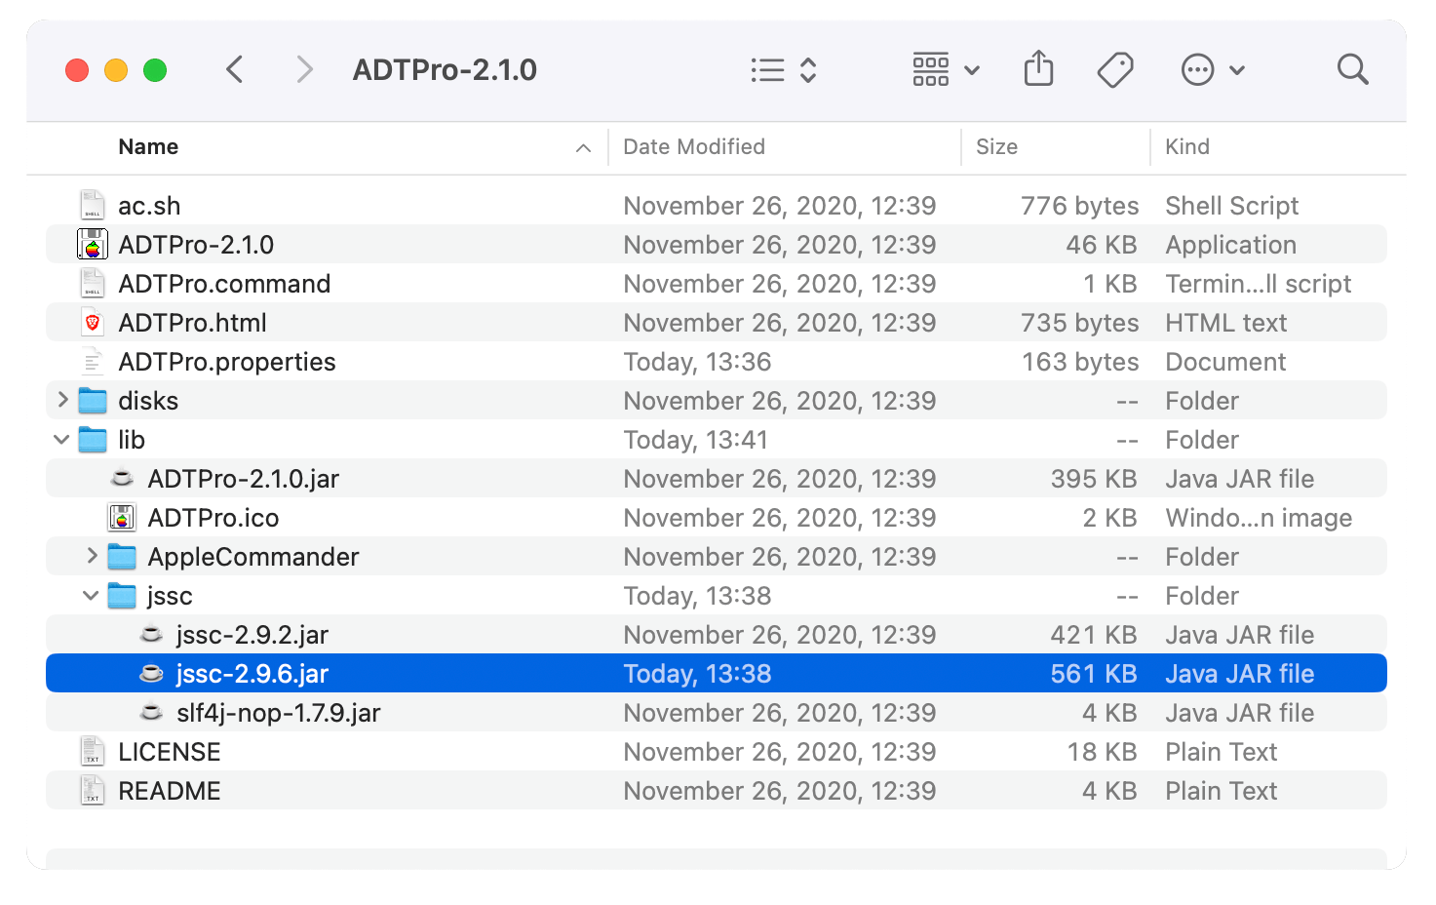Collapse the lib folder disclosure arrow
Screen dimensions: 1436x905
(x=61, y=440)
